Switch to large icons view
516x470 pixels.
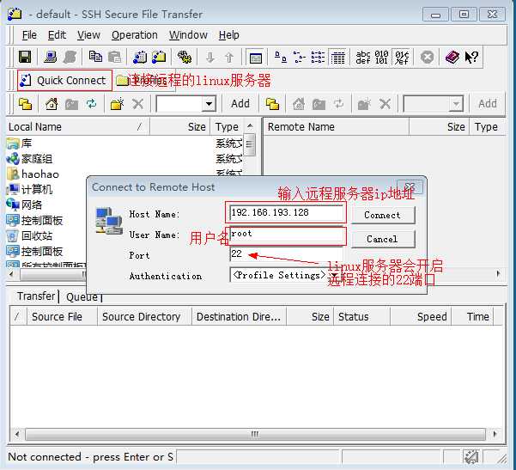pos(281,58)
